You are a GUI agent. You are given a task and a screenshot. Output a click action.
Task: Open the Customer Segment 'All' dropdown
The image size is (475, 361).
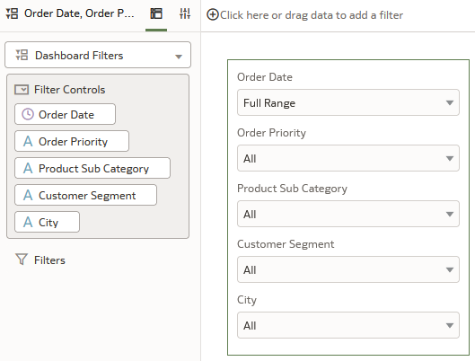348,269
